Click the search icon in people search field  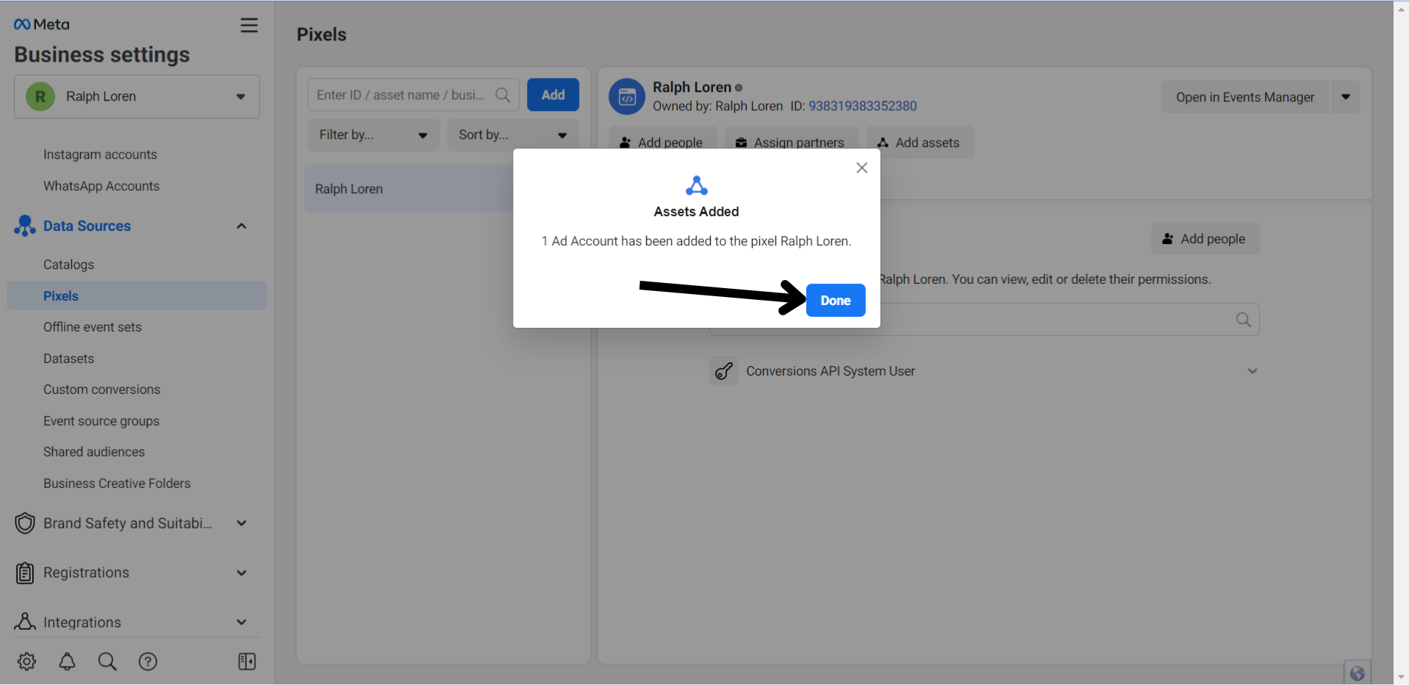coord(1244,320)
